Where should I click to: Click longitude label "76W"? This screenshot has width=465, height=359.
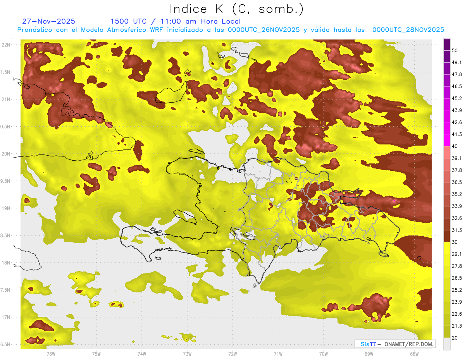coord(51,354)
